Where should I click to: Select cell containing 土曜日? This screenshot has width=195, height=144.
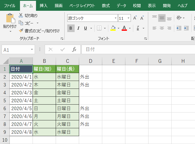click(x=67, y=100)
